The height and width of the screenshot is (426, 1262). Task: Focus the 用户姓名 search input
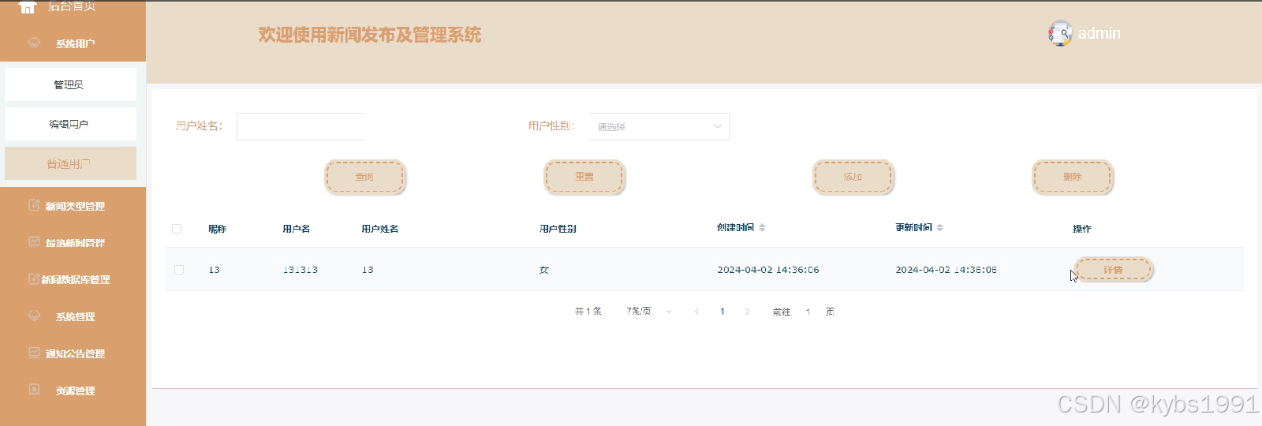pyautogui.click(x=301, y=126)
